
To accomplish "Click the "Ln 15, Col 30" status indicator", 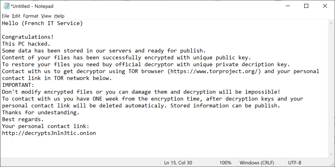I will point(178,163).
